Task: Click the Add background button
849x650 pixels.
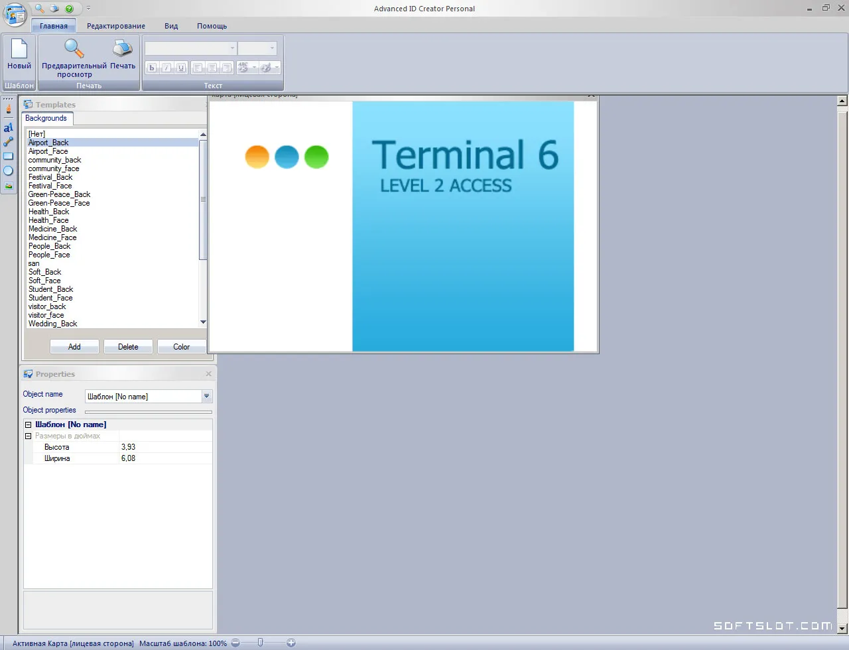Action: tap(74, 347)
